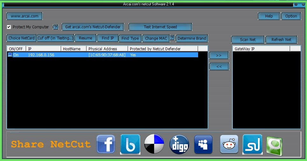This screenshot has height=161, width=307.
Task: Click the << button
Action: click(219, 66)
